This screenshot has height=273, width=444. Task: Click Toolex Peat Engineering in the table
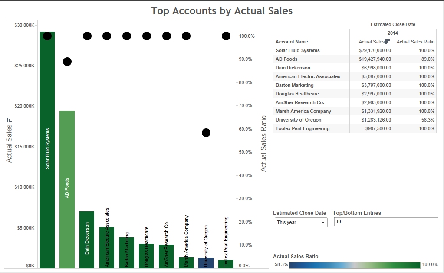303,128
